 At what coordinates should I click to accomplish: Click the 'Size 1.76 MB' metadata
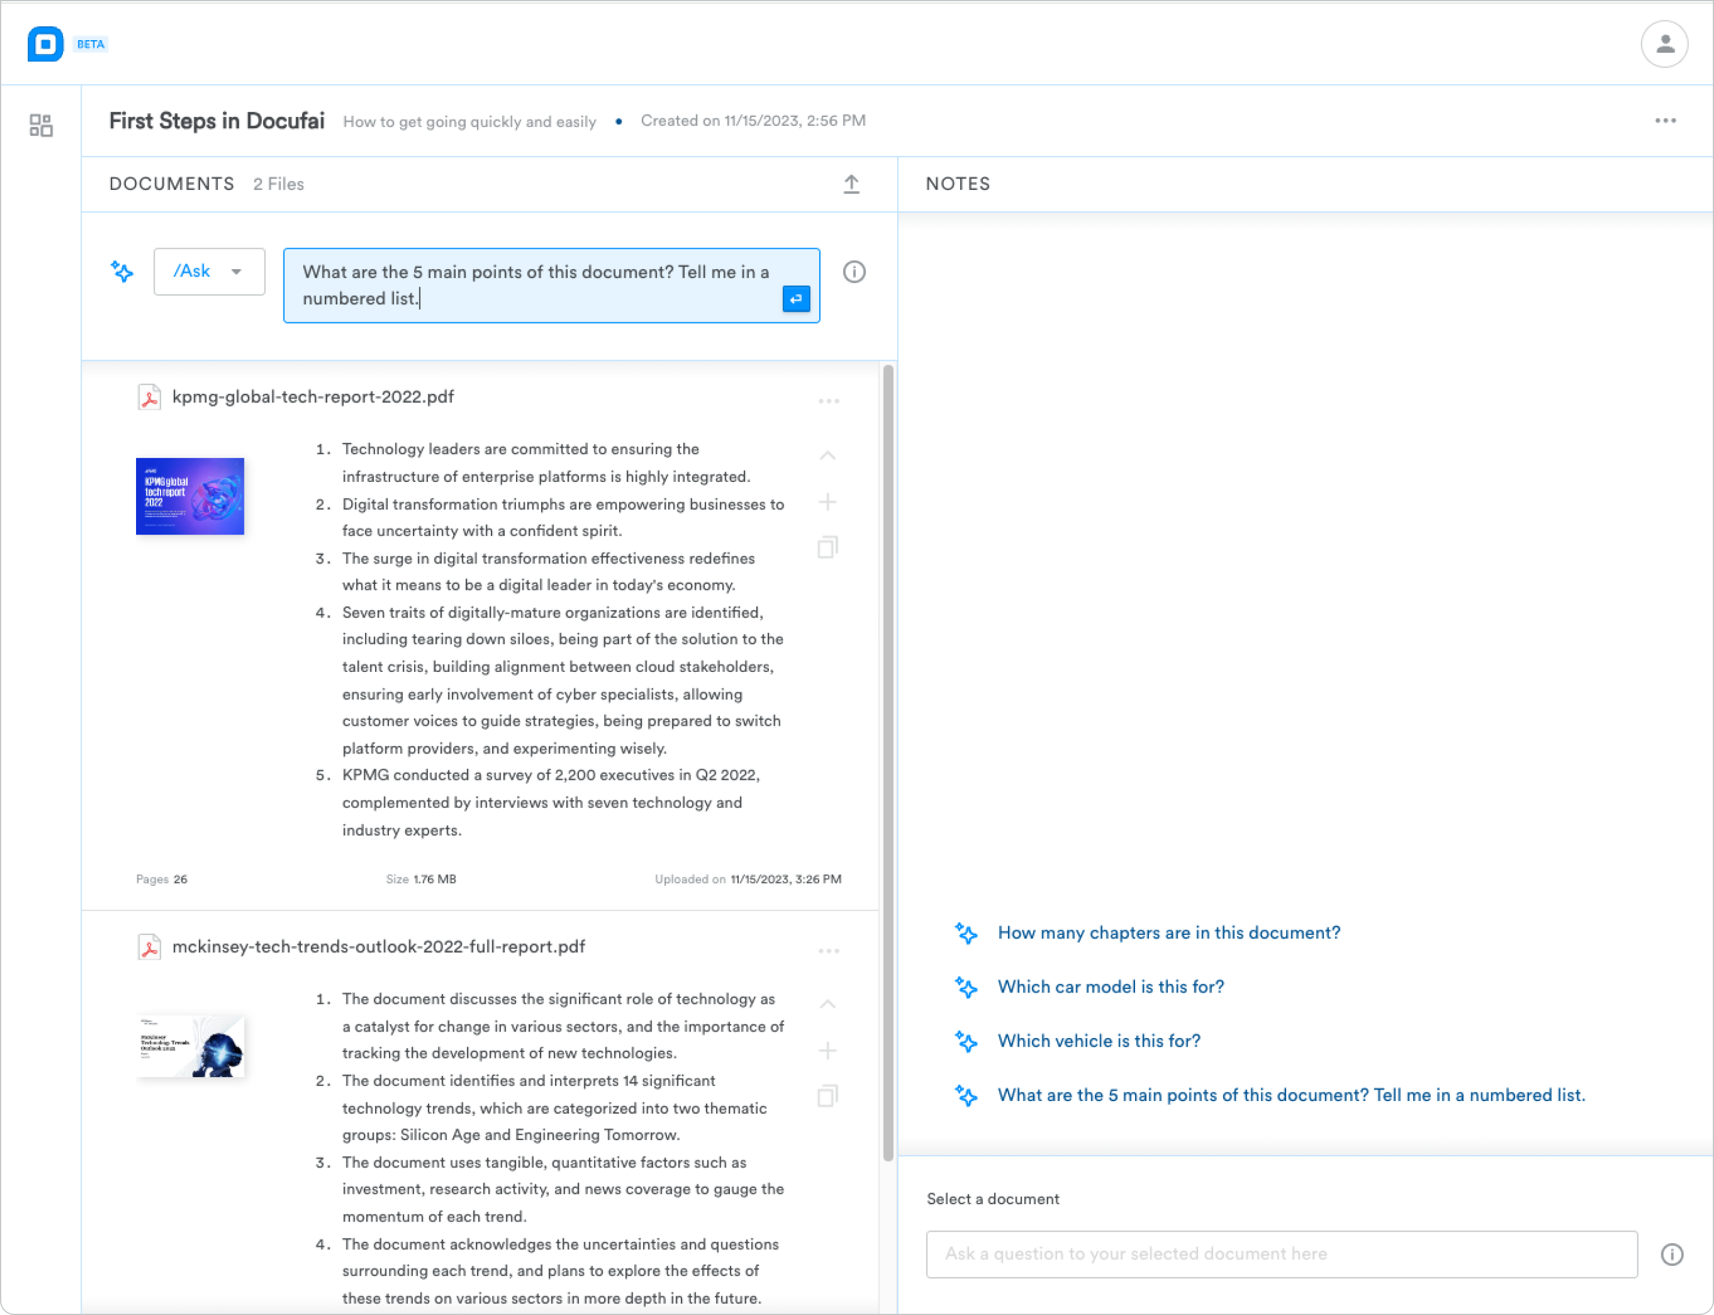coord(421,879)
